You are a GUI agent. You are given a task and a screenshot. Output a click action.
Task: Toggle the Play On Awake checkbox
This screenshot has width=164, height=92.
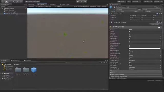tap(129, 59)
